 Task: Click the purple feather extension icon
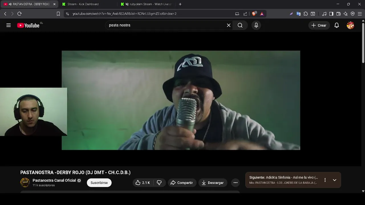[x=291, y=14]
